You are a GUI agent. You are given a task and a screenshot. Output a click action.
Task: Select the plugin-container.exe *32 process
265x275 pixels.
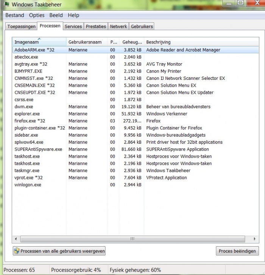(x=136, y=128)
